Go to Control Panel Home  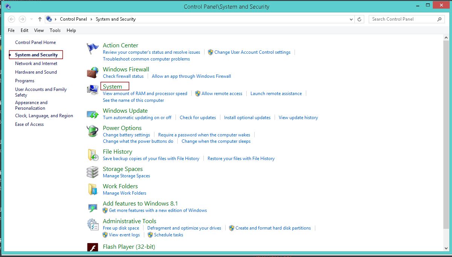click(x=35, y=42)
